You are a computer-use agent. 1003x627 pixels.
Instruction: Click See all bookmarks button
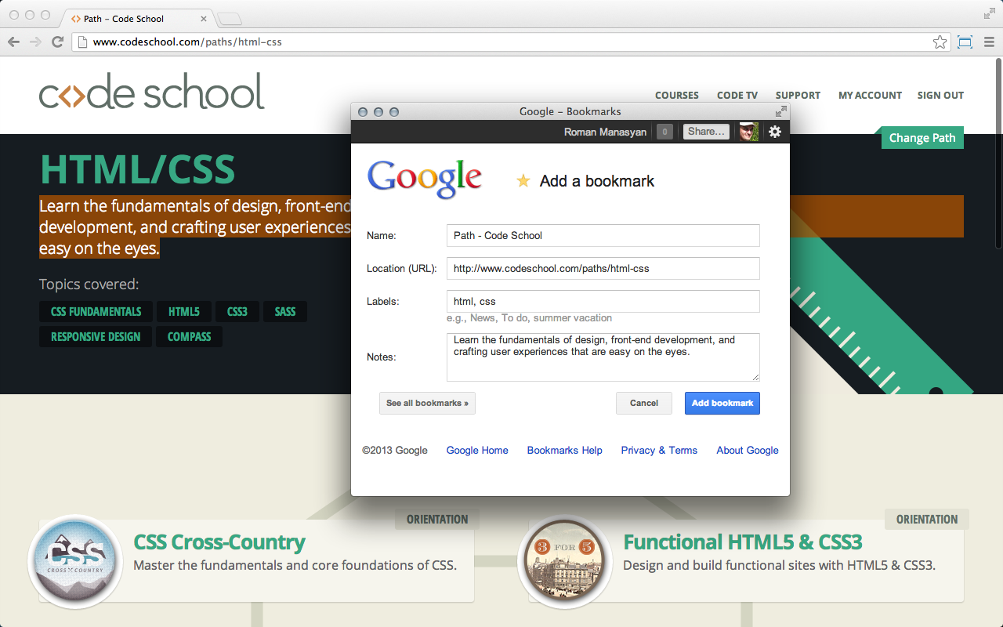point(427,403)
